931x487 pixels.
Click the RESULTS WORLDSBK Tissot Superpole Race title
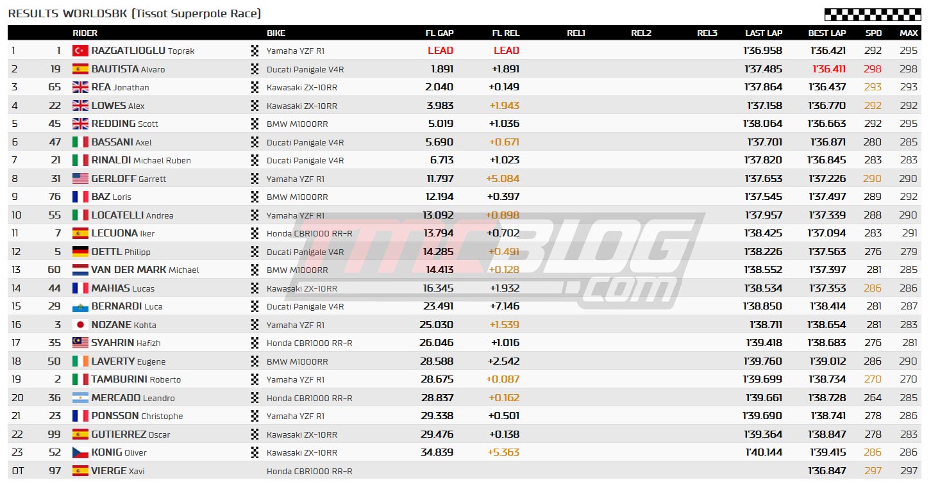[135, 13]
